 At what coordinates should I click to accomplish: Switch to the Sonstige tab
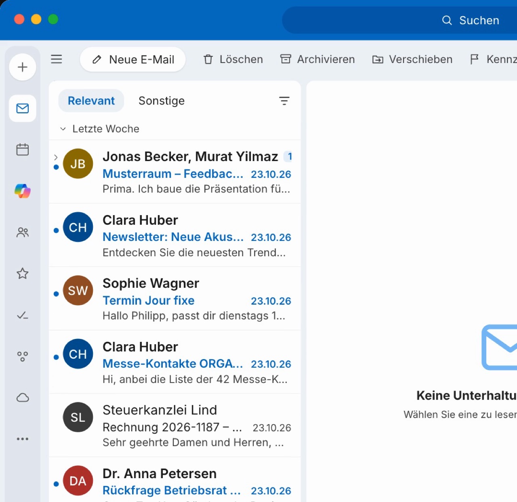pos(162,100)
